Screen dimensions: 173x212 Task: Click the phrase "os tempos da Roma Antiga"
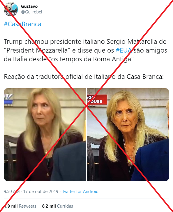coord(91,59)
